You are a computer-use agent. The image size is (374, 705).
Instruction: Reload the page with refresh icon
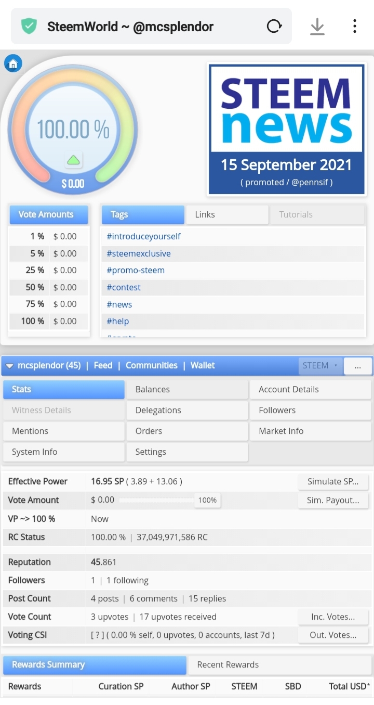click(274, 26)
